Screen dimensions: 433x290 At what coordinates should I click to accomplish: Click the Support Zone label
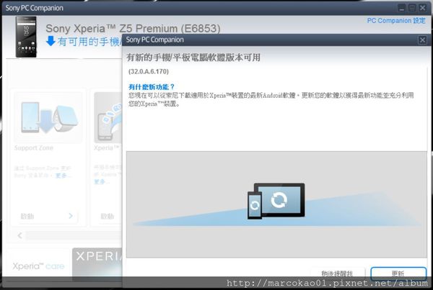34,148
